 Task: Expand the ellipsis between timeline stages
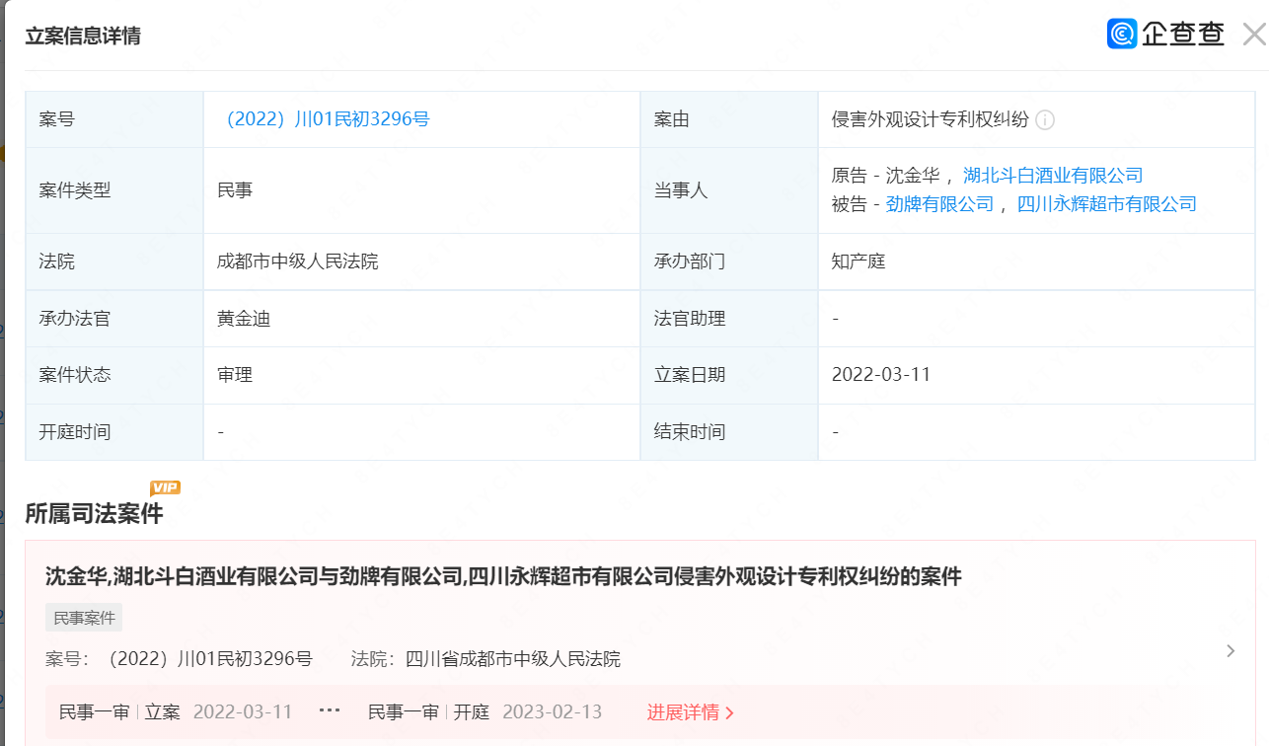point(330,712)
